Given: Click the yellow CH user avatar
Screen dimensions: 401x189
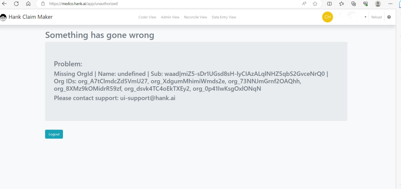Looking at the screenshot, I should tap(328, 17).
